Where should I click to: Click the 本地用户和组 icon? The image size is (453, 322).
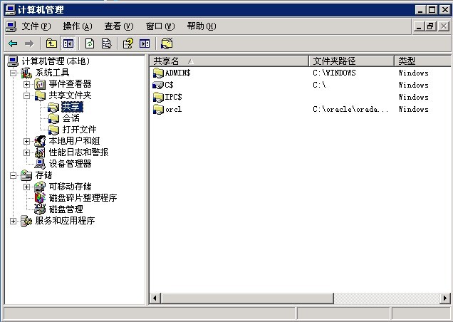(40, 141)
